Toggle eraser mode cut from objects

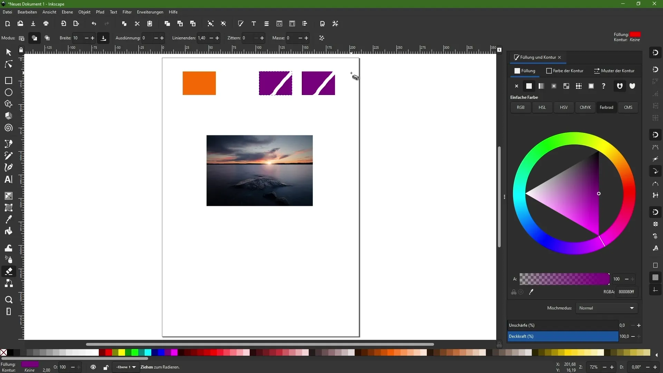[x=35, y=38]
